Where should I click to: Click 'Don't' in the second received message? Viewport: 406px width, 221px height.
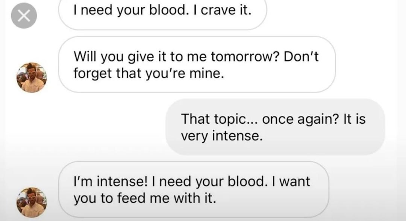[x=301, y=56]
